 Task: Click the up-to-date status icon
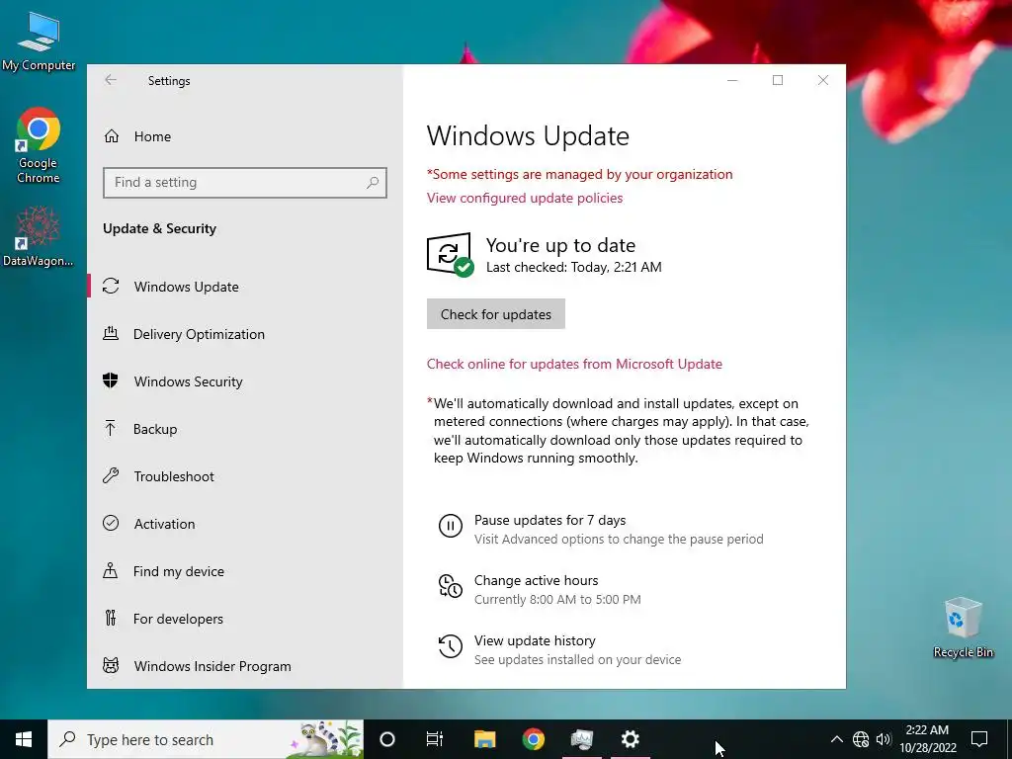[451, 255]
